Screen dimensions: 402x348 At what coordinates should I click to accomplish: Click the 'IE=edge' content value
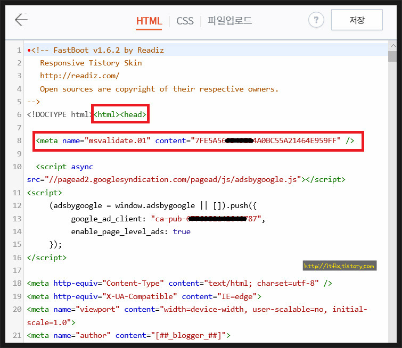237,296
